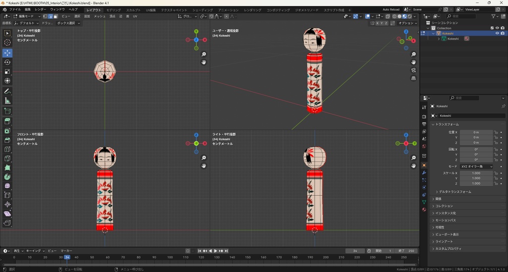This screenshot has width=508, height=272.
Task: Uncheck the Collection exclude checkbox in the outliner
Action: [492, 28]
